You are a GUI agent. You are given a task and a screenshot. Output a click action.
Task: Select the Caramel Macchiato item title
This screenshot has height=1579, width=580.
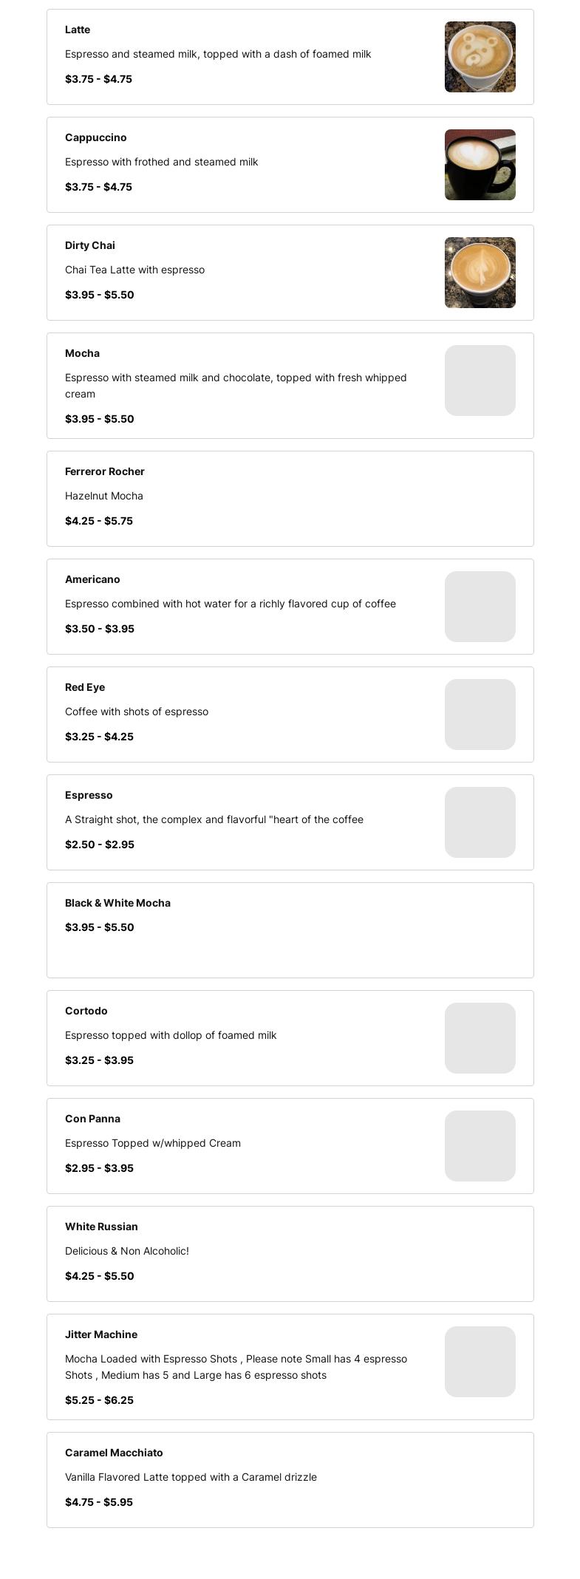pyautogui.click(x=114, y=1453)
